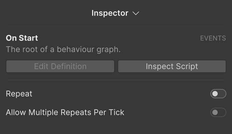Click the divider line below the Inspector header
This screenshot has width=232, height=134.
point(116,26)
